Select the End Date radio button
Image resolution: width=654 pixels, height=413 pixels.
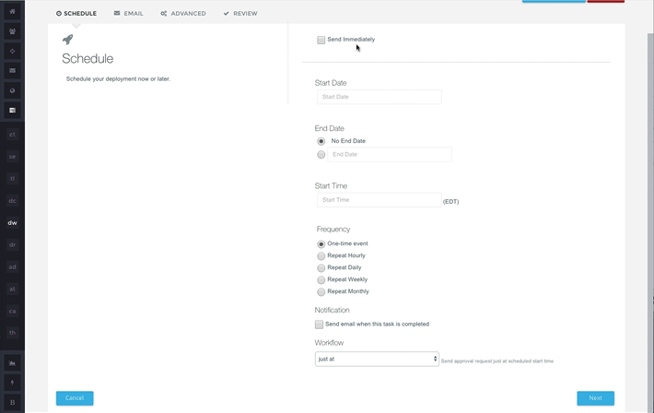[321, 155]
